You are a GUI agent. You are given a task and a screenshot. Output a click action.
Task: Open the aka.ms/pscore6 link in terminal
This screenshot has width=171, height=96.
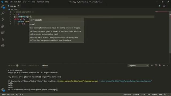pos(51,77)
